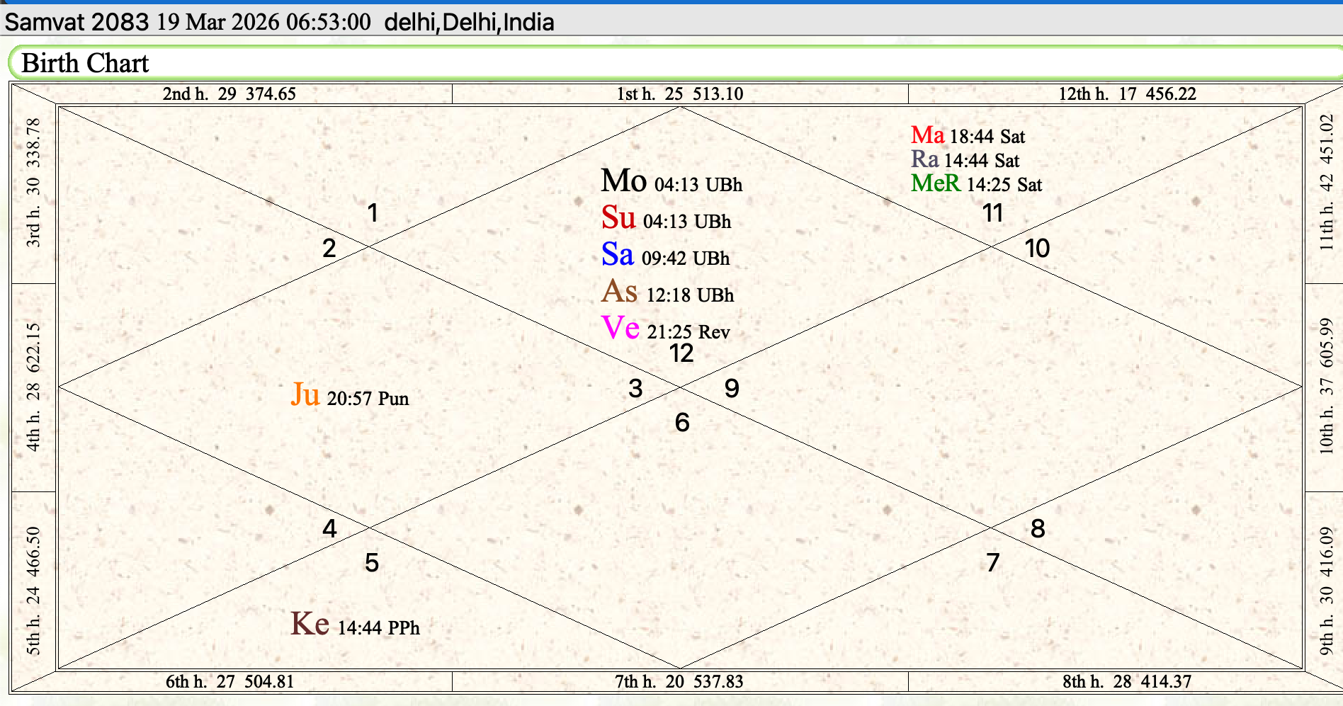Image resolution: width=1343 pixels, height=706 pixels.
Task: Select the 8th h. house label
Action: click(1126, 681)
